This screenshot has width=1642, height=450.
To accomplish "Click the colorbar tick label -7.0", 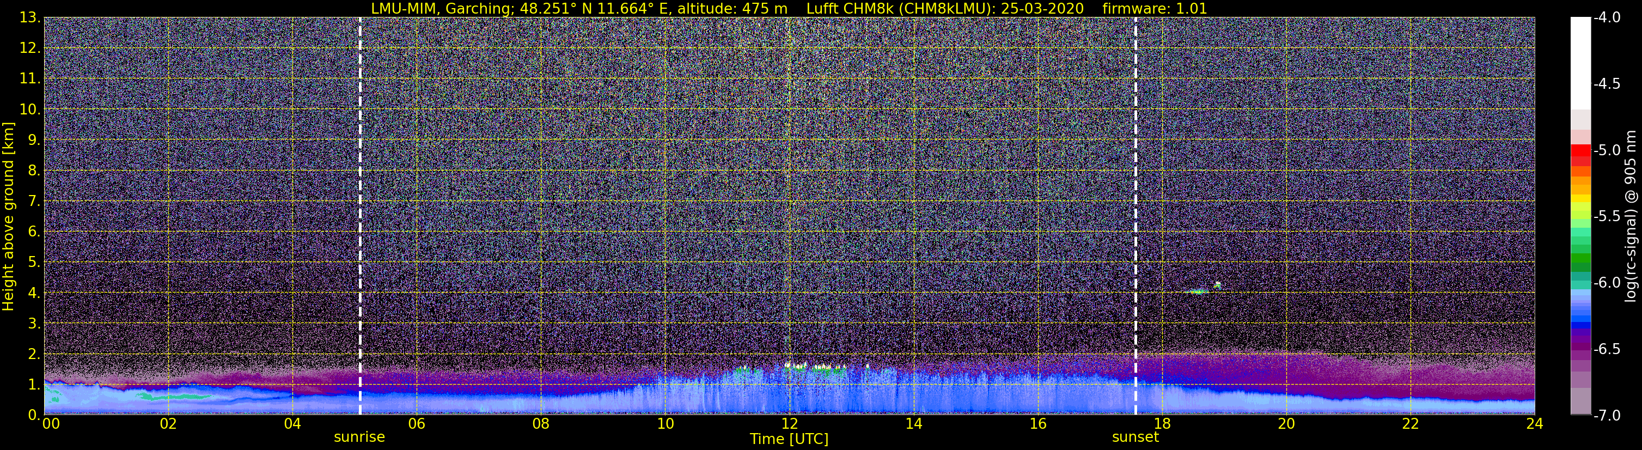I will 1607,416.
